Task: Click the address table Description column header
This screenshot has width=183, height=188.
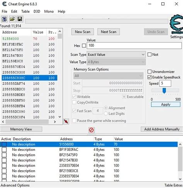Action: coord(36,139)
